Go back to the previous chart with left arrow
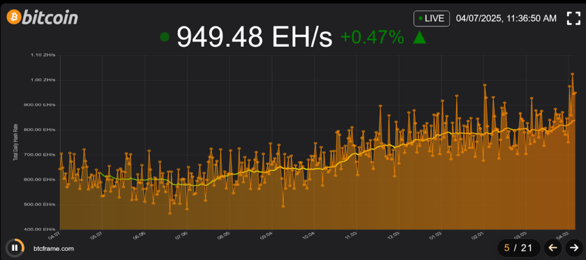586x260 pixels. (553, 247)
